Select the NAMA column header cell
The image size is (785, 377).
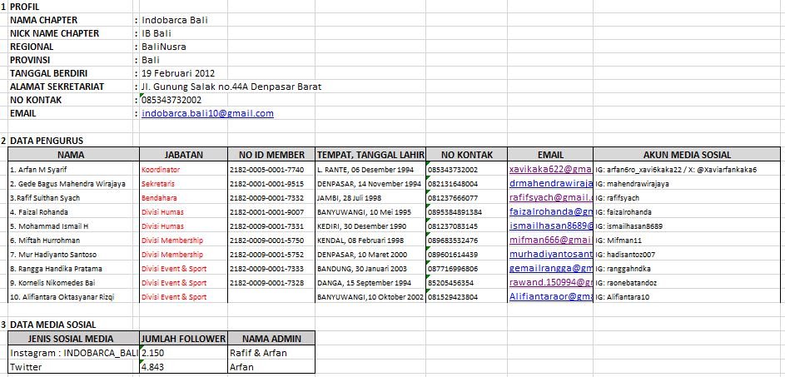(73, 155)
